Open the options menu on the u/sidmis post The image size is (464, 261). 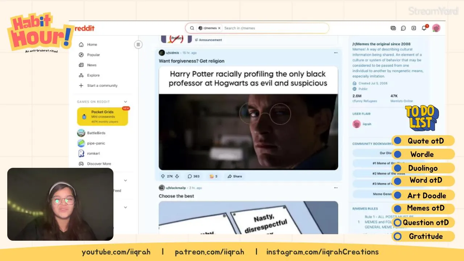[x=336, y=53]
